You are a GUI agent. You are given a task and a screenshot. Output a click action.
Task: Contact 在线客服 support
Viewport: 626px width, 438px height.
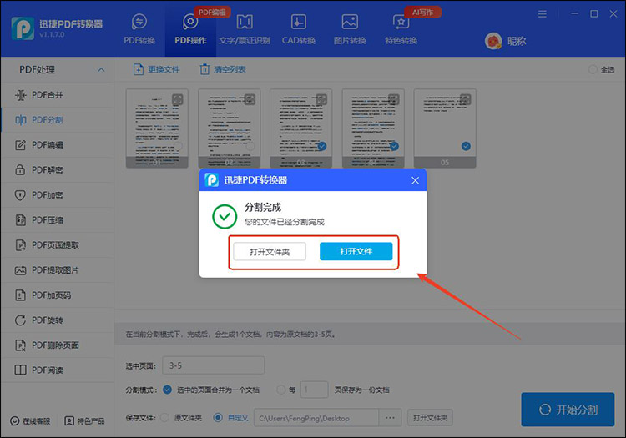pos(30,421)
